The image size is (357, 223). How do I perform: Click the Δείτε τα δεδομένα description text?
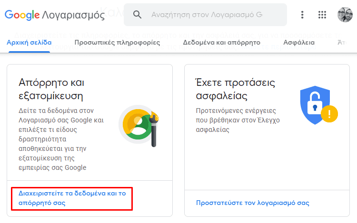point(61,139)
